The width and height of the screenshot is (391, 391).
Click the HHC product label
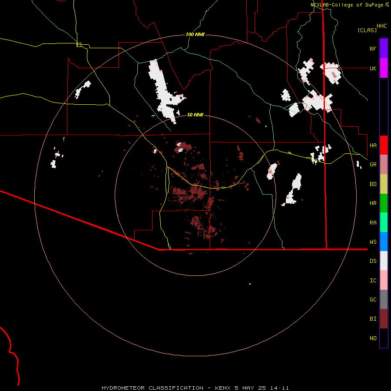coord(382,26)
